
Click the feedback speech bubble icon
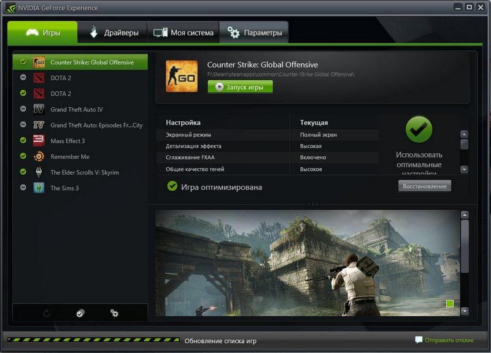tap(419, 340)
